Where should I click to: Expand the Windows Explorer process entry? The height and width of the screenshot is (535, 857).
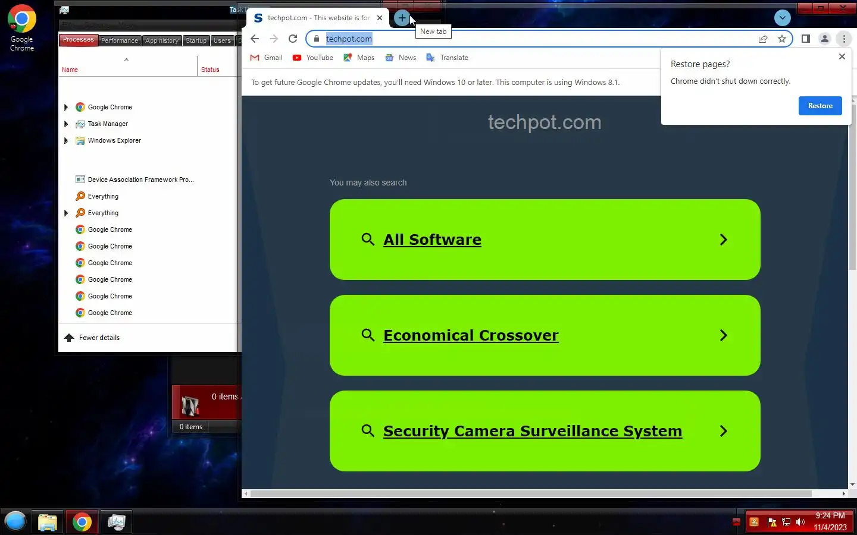pyautogui.click(x=66, y=140)
